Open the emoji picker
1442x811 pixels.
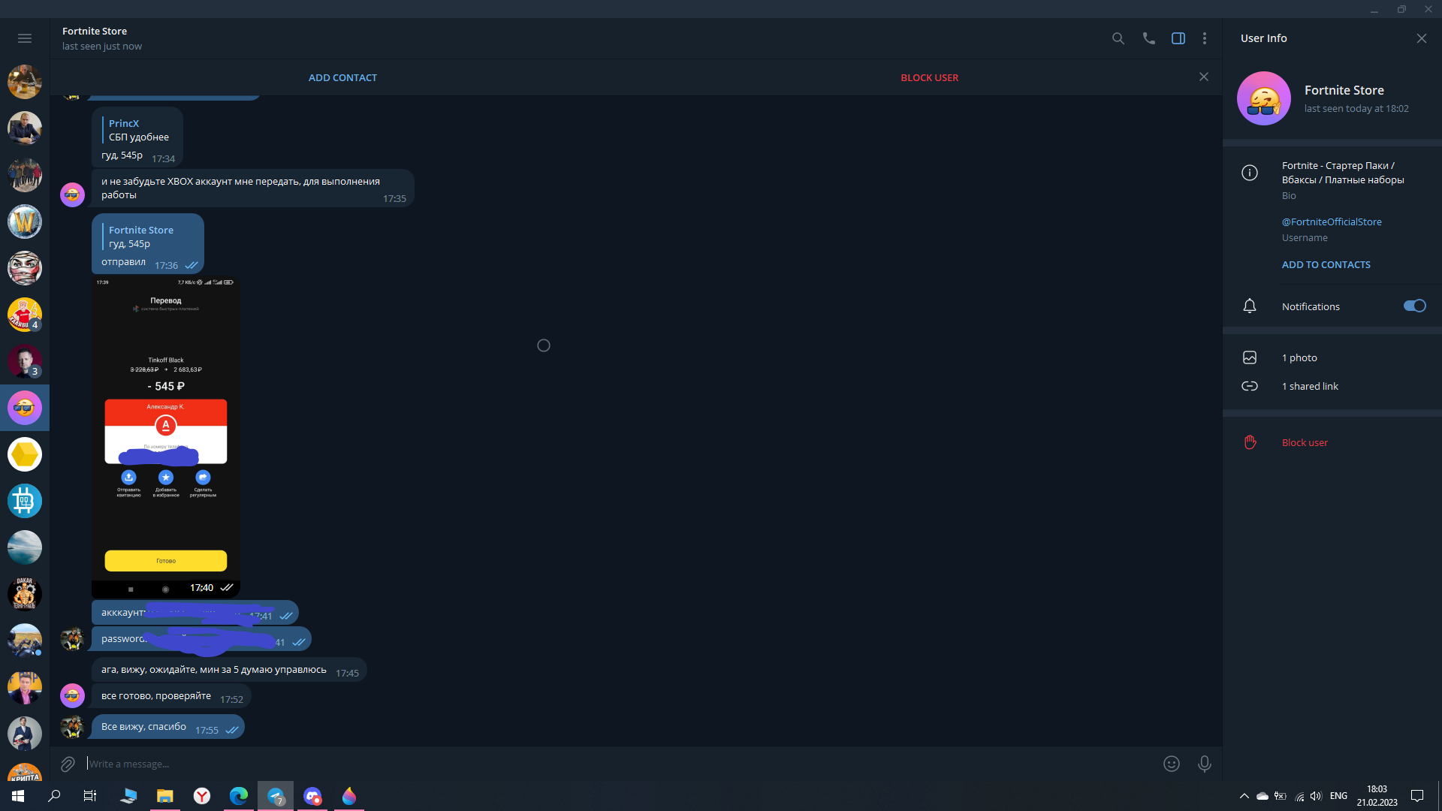click(x=1172, y=764)
